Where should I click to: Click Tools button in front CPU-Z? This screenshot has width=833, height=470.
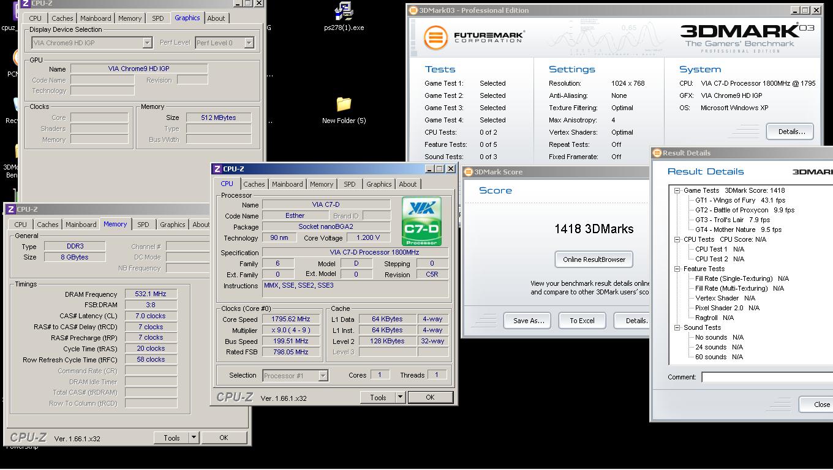coord(378,397)
